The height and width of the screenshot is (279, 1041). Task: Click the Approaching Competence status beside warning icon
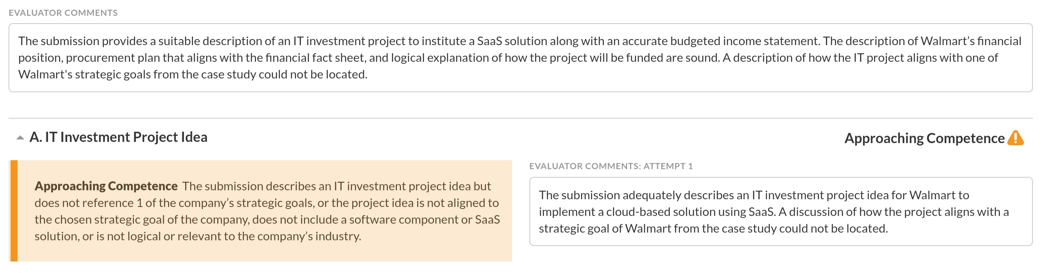tap(924, 138)
